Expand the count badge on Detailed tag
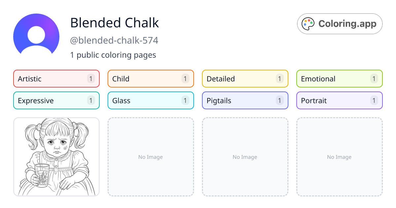Viewport: 396px width, 208px height. (280, 79)
